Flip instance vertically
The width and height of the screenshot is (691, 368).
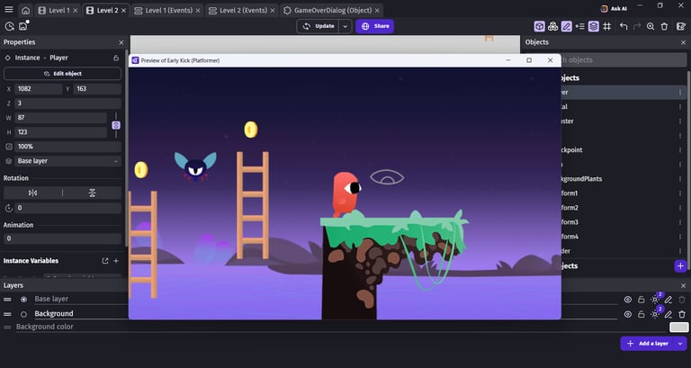click(x=92, y=193)
